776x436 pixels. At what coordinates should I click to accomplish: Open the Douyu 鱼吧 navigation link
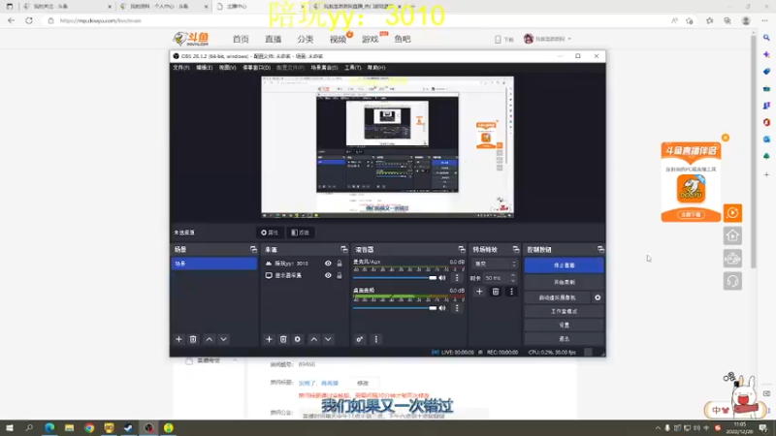(403, 39)
